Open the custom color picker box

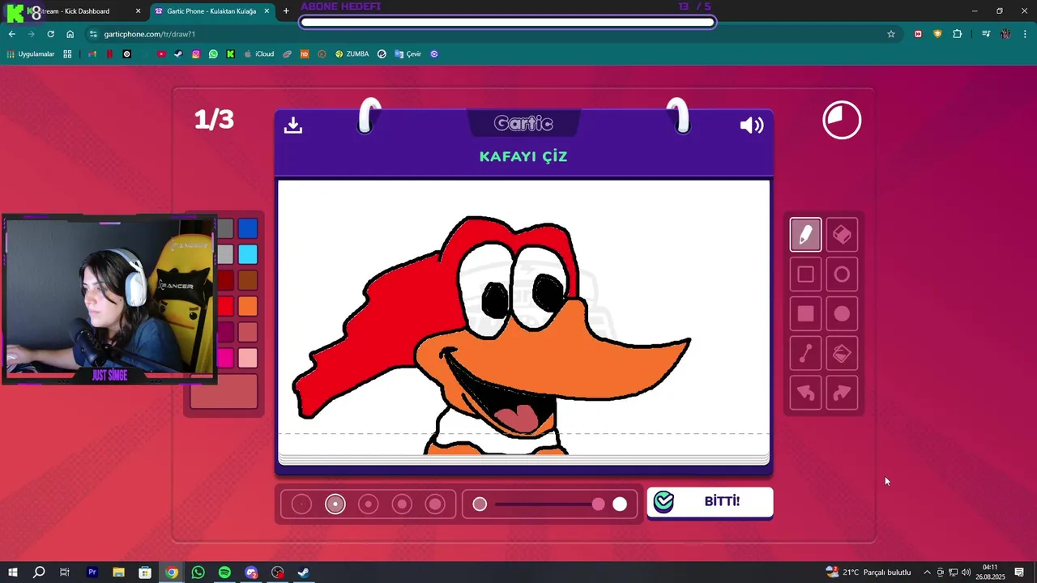click(x=224, y=391)
